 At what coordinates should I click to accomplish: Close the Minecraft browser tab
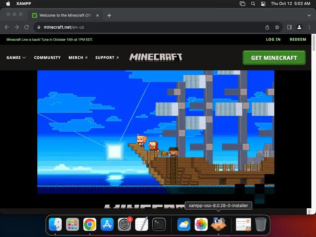point(98,15)
